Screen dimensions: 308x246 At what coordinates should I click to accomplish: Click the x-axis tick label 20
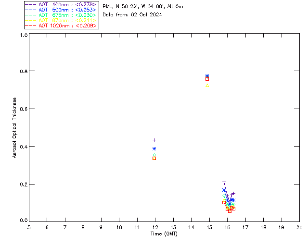299,227
